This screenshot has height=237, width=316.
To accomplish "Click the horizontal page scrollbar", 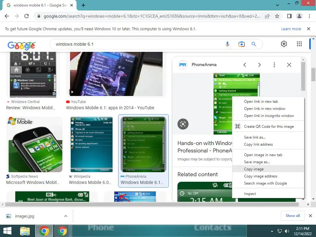I will pos(152,204).
